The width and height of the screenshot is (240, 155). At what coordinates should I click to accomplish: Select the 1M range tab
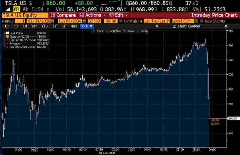click(25, 26)
